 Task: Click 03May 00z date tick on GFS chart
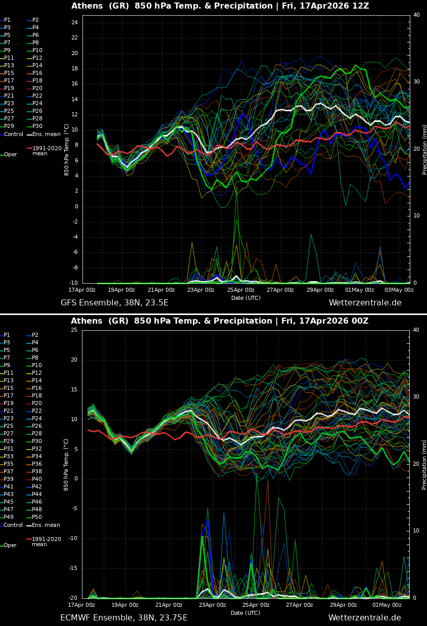[x=399, y=290]
